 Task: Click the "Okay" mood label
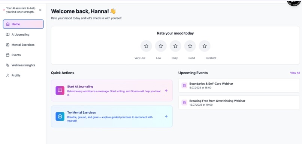[175, 58]
